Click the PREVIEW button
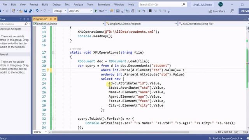249x140 pixels. coord(244,11)
